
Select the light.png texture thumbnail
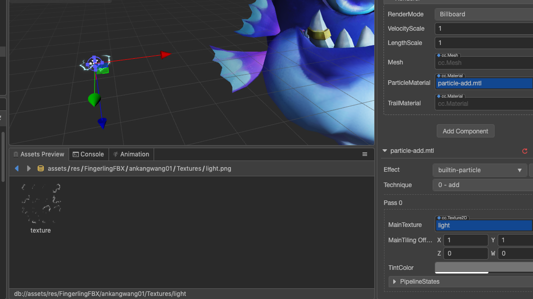(x=41, y=203)
